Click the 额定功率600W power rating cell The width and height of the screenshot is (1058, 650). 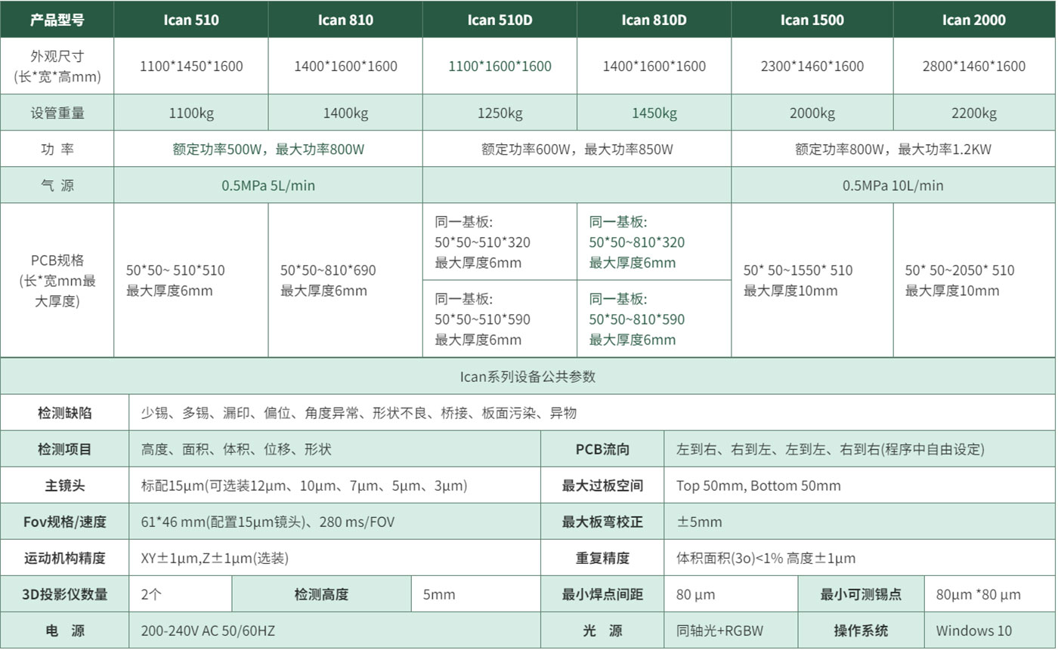tap(577, 149)
